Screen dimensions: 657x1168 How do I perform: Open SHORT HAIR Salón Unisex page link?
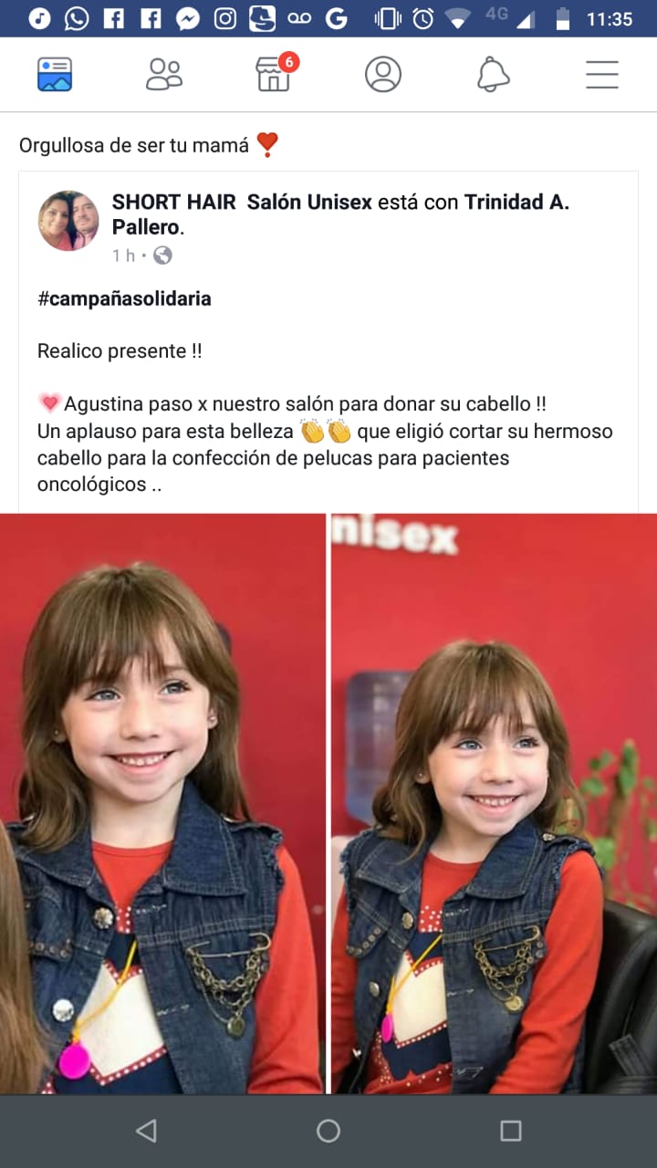tap(242, 202)
